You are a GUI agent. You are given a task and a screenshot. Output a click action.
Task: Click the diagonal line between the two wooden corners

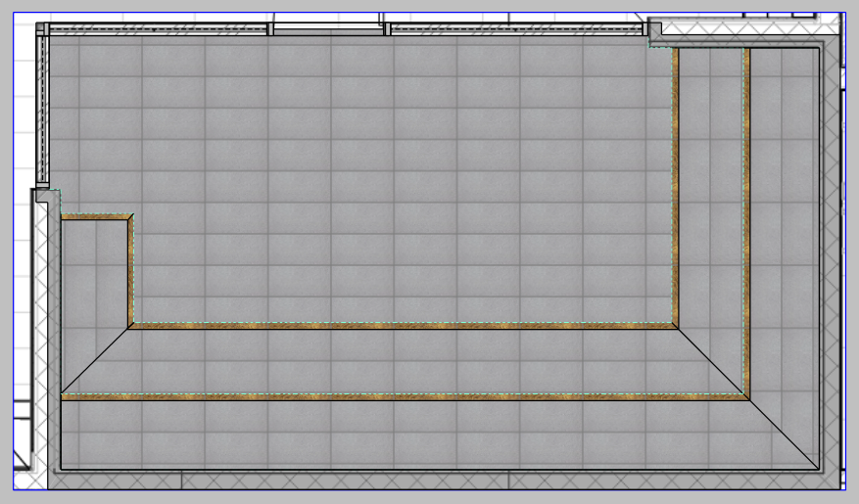(712, 361)
